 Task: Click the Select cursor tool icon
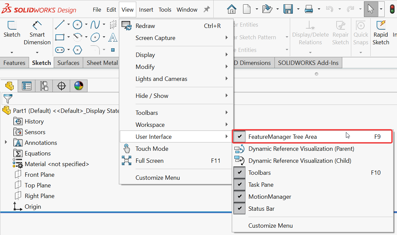click(371, 9)
